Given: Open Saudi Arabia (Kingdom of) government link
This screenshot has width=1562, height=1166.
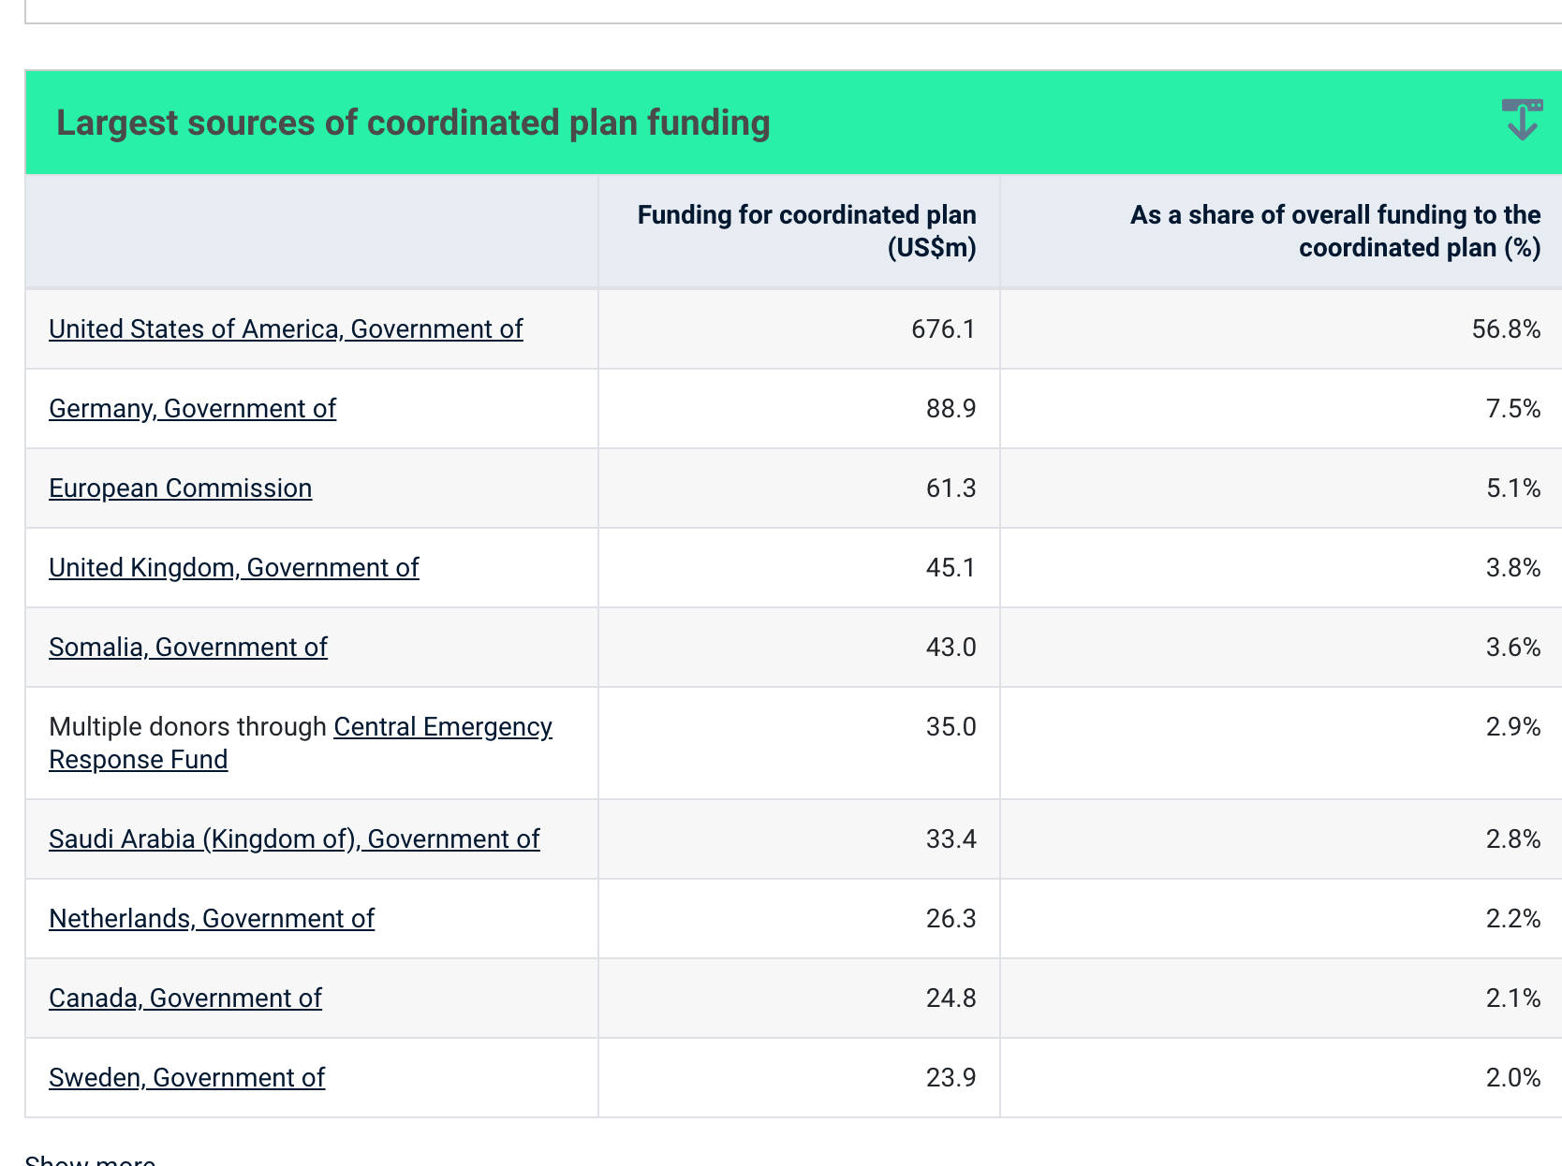Looking at the screenshot, I should pyautogui.click(x=294, y=839).
